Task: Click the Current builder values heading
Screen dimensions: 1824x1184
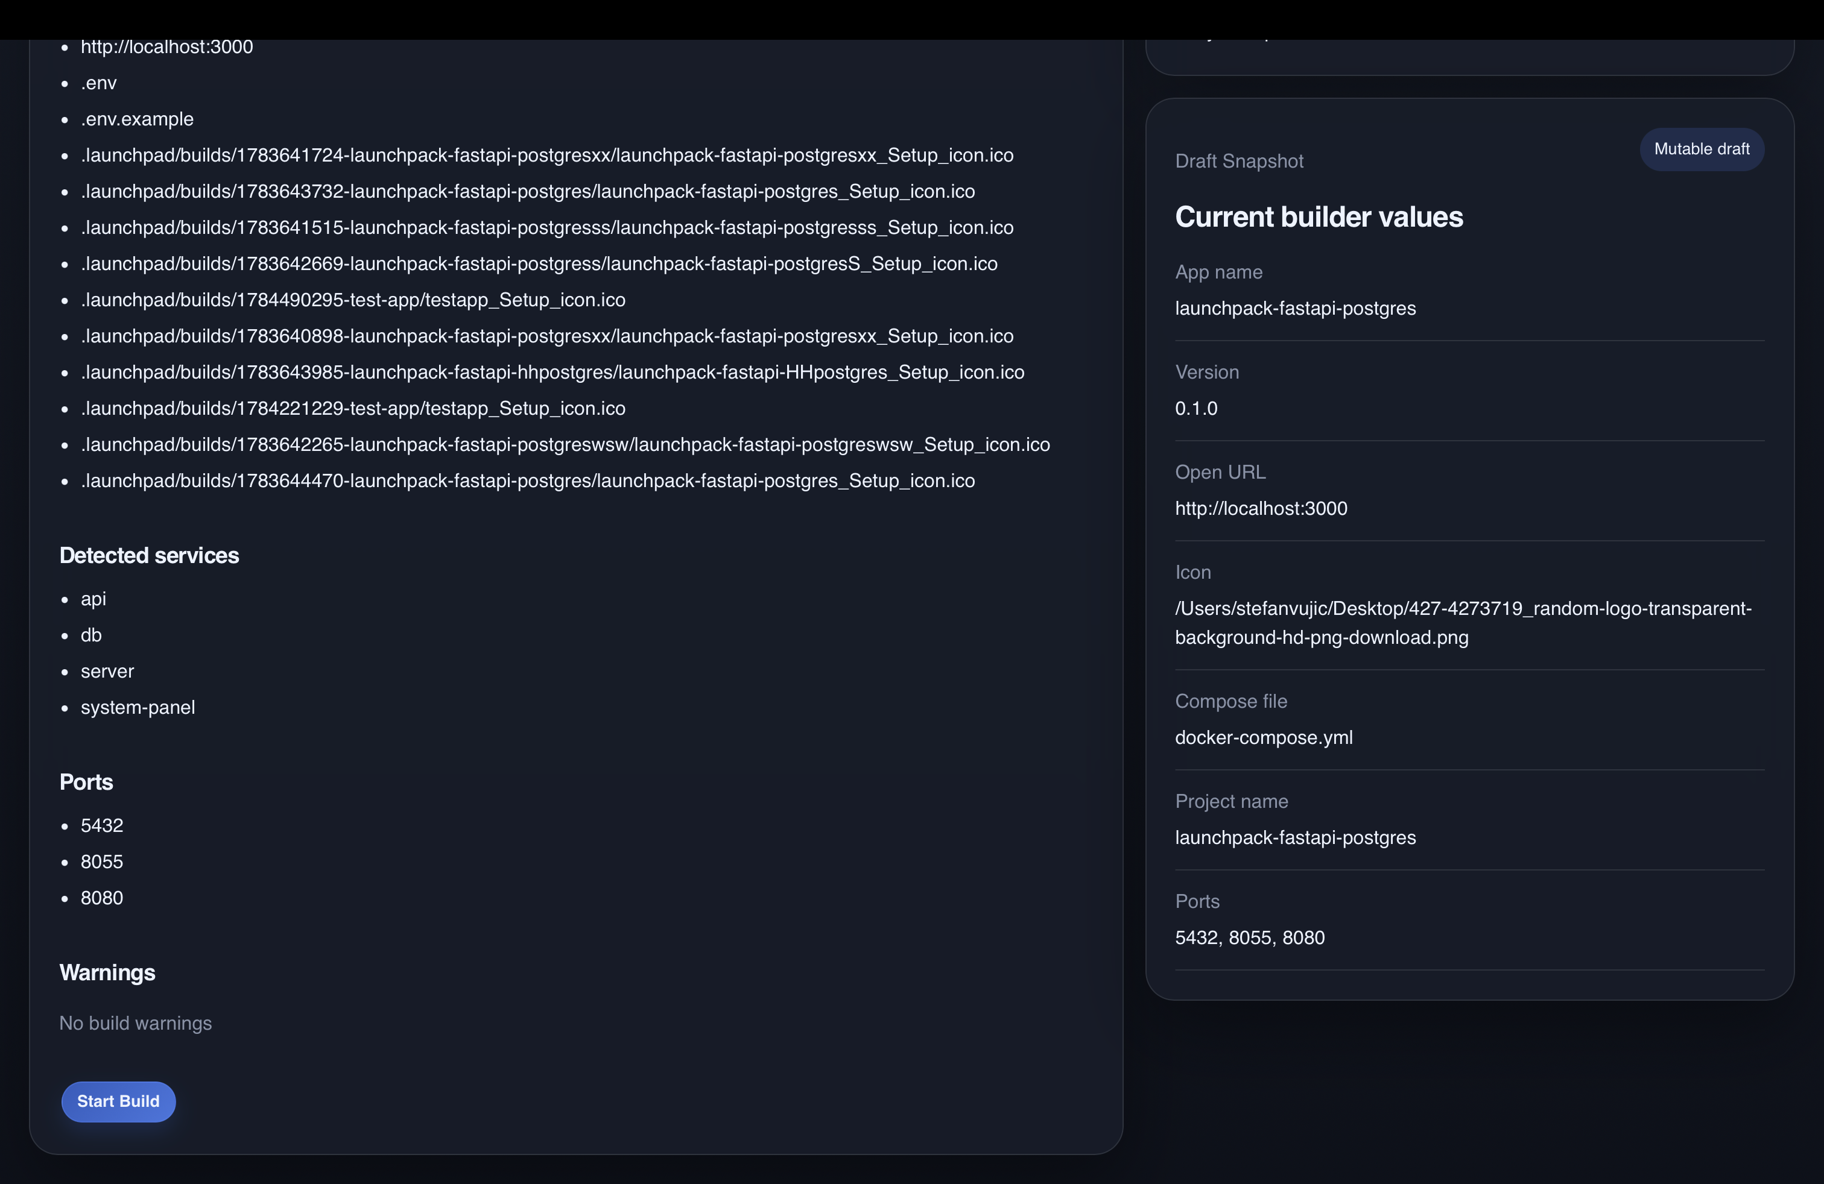Action: pos(1319,217)
